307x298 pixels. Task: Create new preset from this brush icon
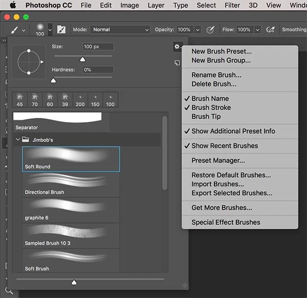pyautogui.click(x=177, y=62)
